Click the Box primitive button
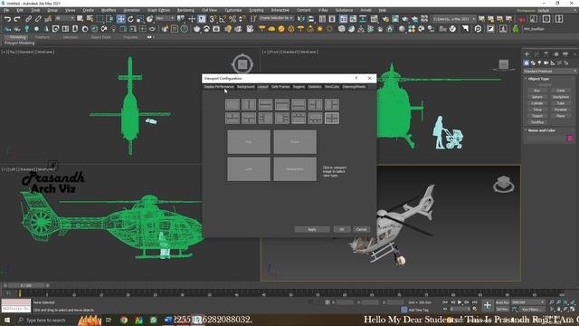579x326 pixels. (x=537, y=91)
